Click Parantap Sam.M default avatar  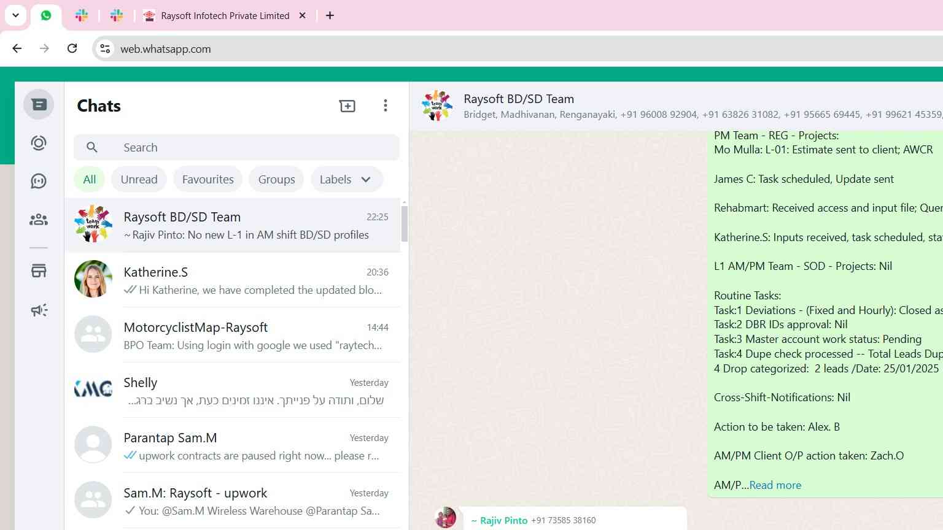click(93, 444)
